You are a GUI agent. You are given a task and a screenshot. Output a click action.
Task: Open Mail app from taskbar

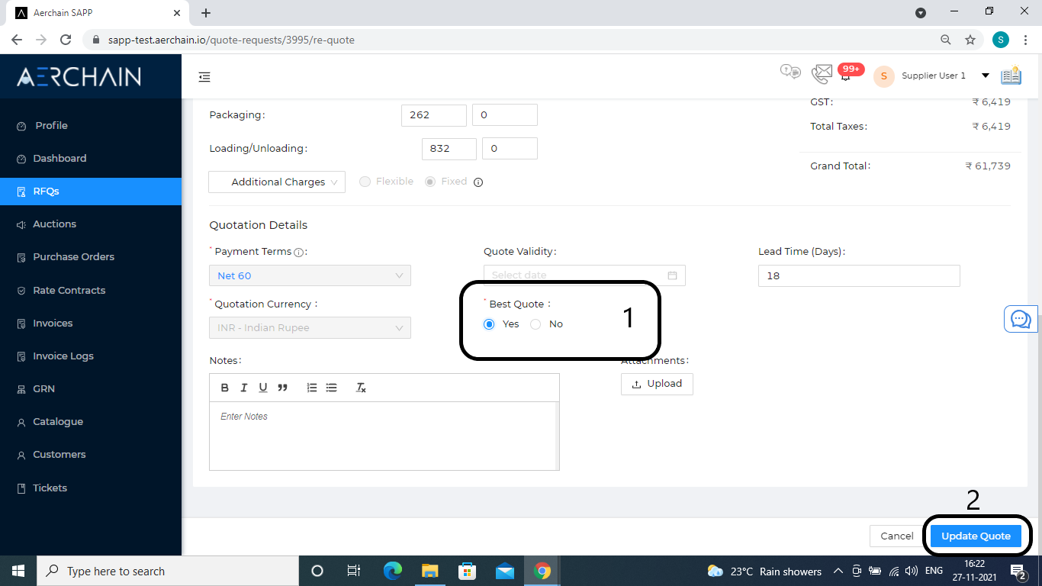504,571
